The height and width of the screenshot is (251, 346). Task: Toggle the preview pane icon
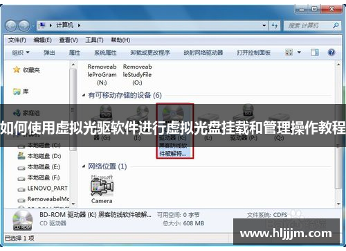315,53
